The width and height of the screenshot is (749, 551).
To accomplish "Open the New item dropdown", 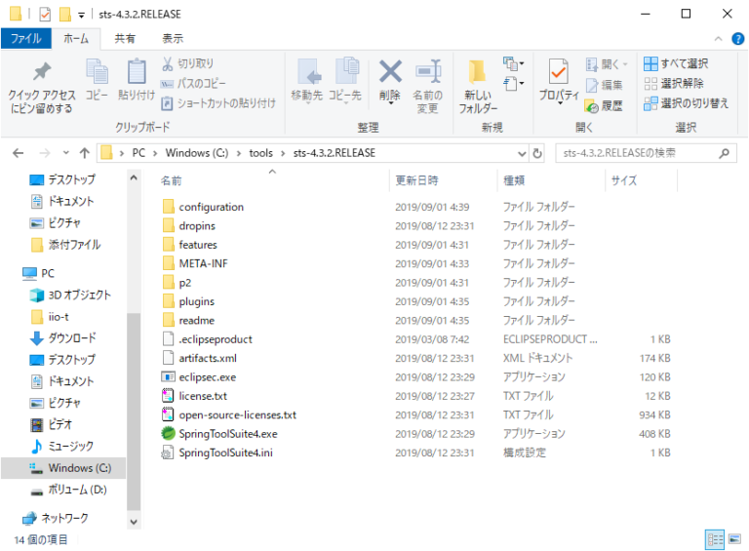I will [514, 63].
